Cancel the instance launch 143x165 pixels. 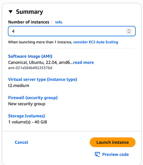coord(21,142)
